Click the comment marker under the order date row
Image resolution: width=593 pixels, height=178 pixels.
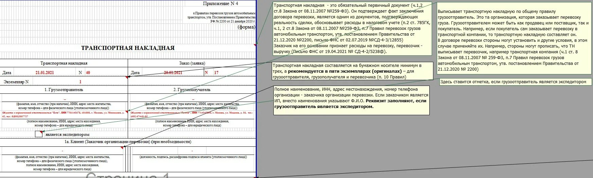coord(127,77)
